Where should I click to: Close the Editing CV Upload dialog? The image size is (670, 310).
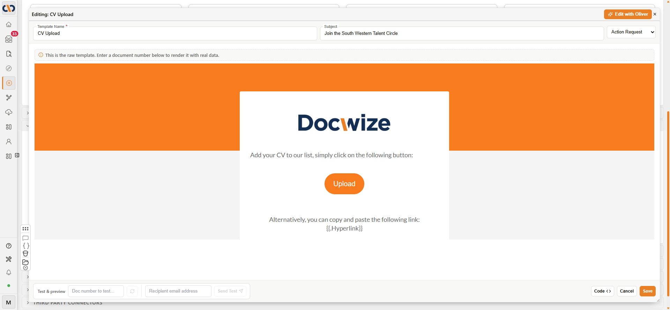tap(655, 14)
